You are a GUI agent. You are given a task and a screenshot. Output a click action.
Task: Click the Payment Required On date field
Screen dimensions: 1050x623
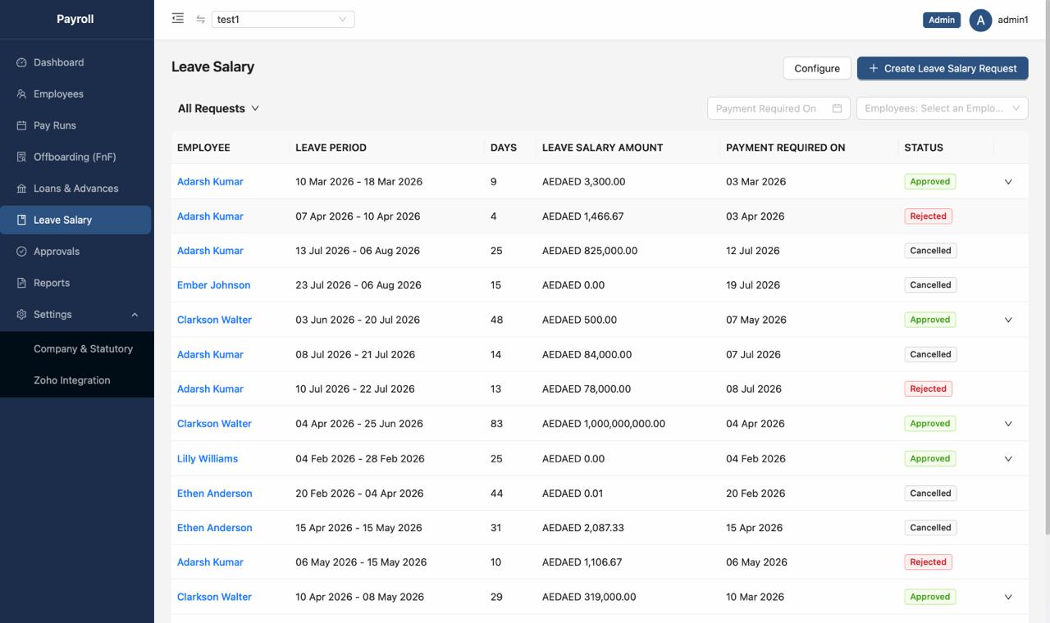point(778,108)
